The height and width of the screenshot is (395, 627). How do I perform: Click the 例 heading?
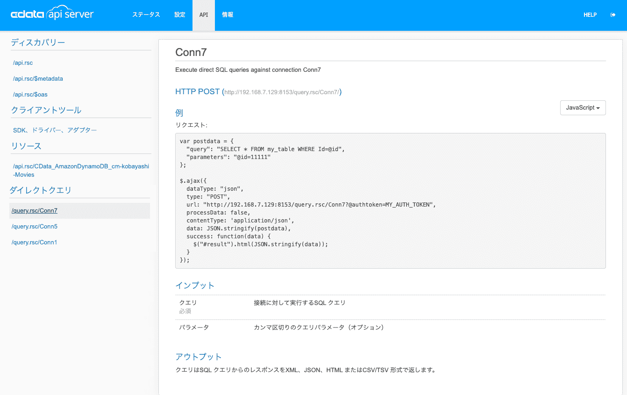pyautogui.click(x=179, y=113)
